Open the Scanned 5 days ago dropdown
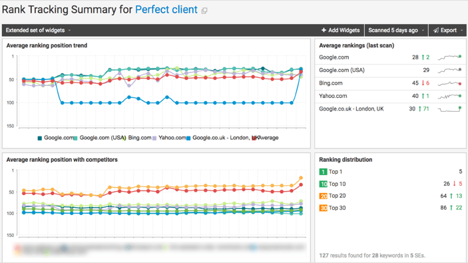 pyautogui.click(x=396, y=30)
